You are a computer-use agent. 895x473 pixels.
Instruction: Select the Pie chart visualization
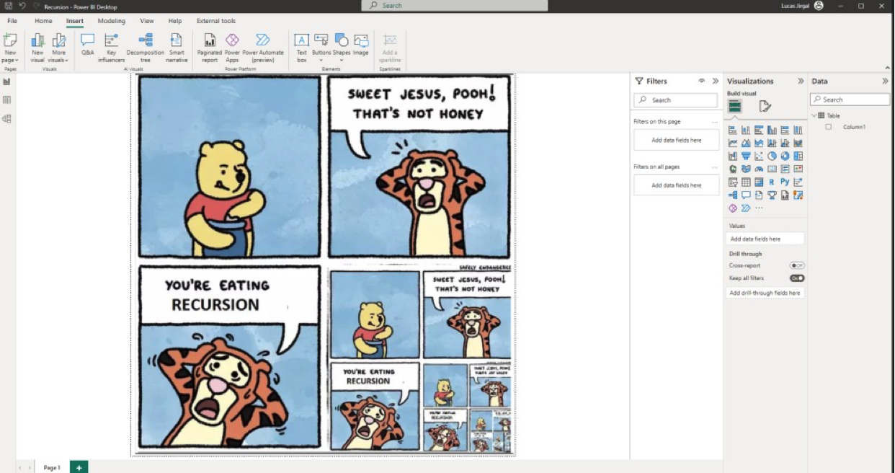[771, 156]
